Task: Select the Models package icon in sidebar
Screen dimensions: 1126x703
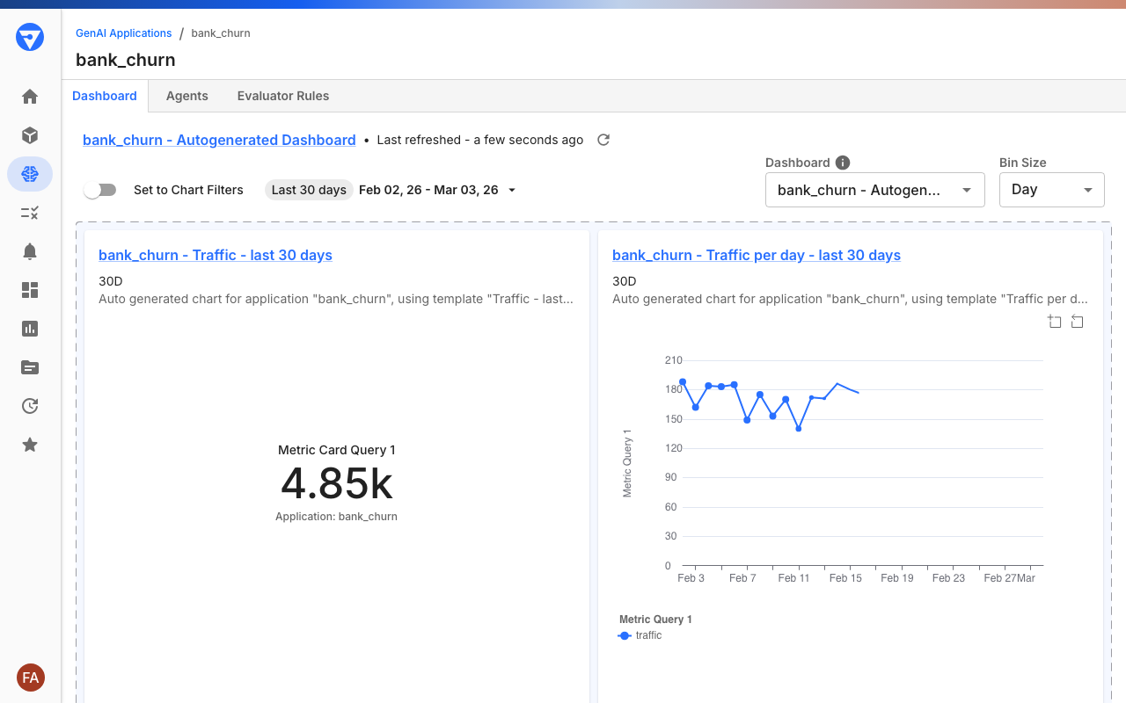Action: (x=29, y=135)
